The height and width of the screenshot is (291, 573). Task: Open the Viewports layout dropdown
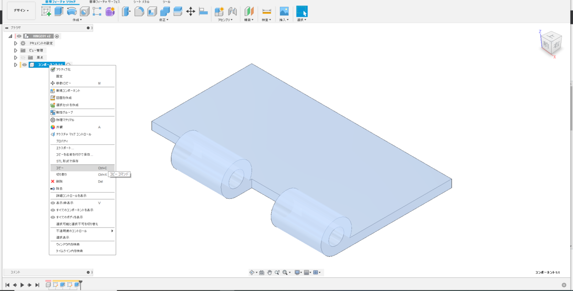pos(318,272)
